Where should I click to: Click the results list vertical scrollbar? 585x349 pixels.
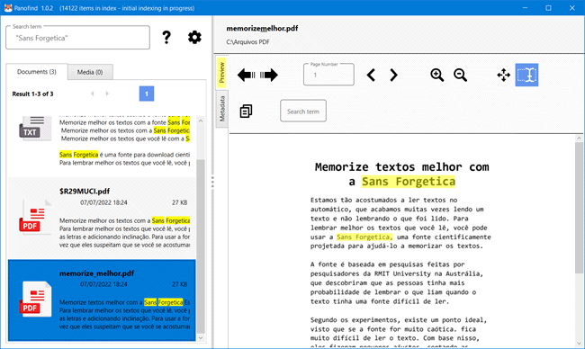tap(201, 228)
